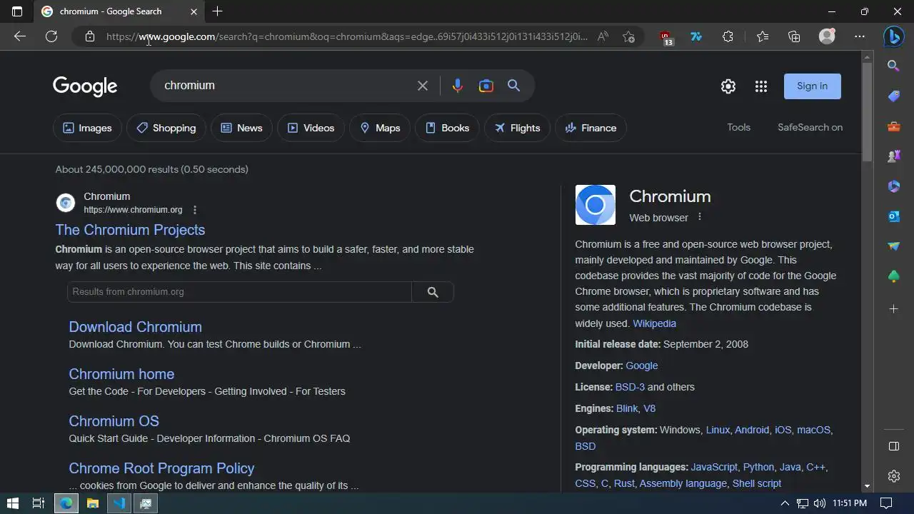Open sidebar Outlook icon

point(893,216)
